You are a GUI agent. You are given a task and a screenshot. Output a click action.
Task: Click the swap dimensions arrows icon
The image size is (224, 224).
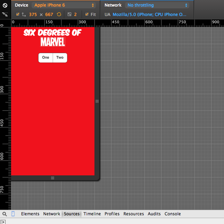pyautogui.click(x=24, y=15)
